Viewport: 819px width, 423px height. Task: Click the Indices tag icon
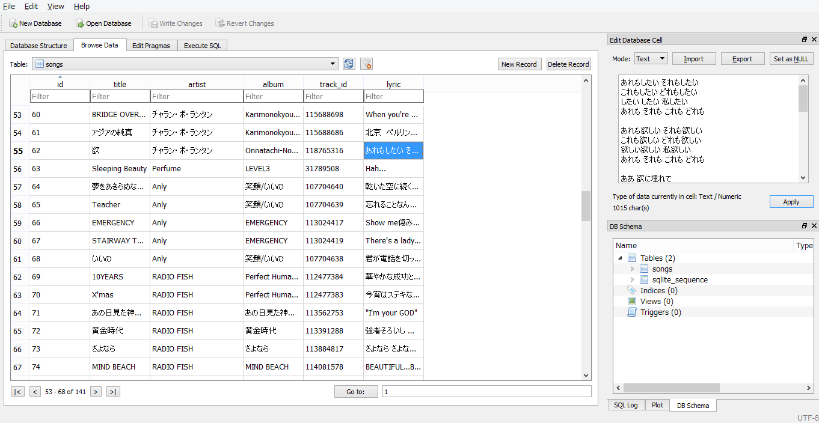(x=631, y=290)
